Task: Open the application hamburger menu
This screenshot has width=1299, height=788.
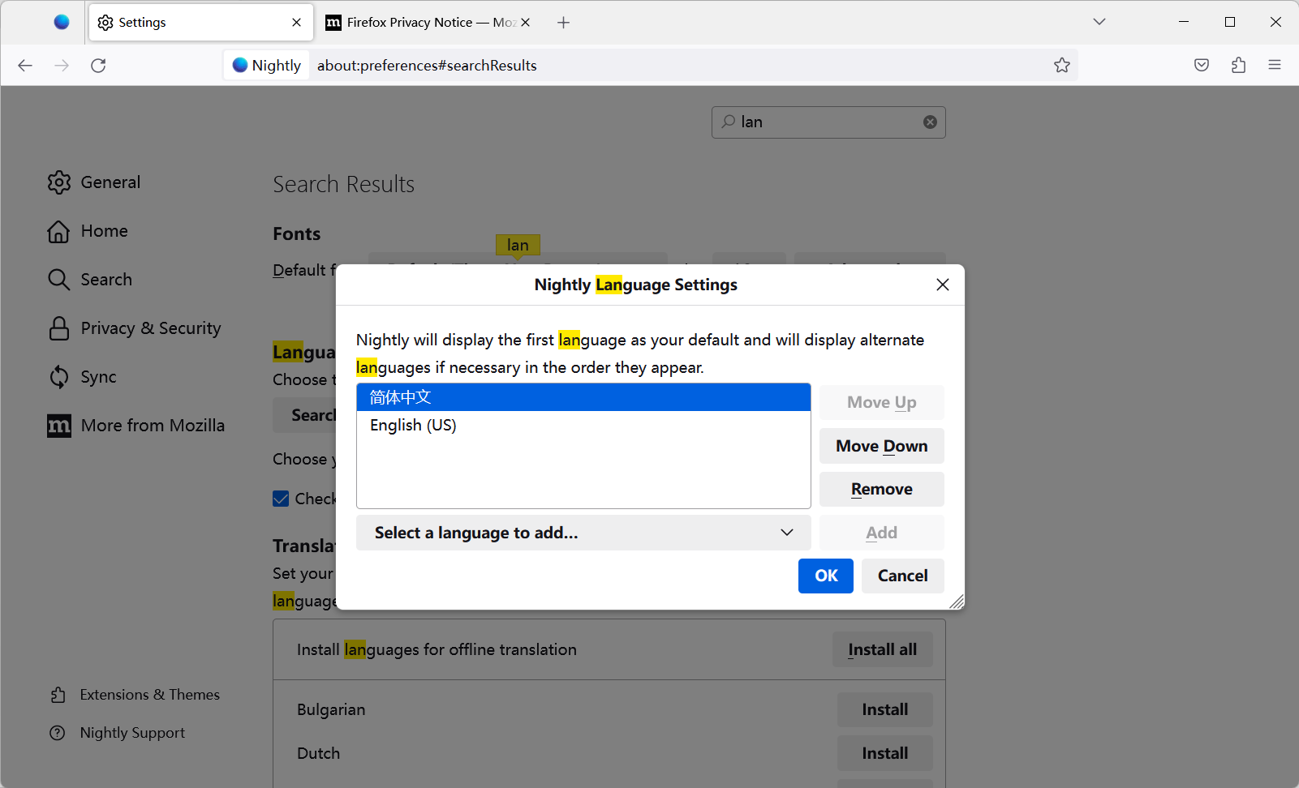Action: tap(1275, 66)
